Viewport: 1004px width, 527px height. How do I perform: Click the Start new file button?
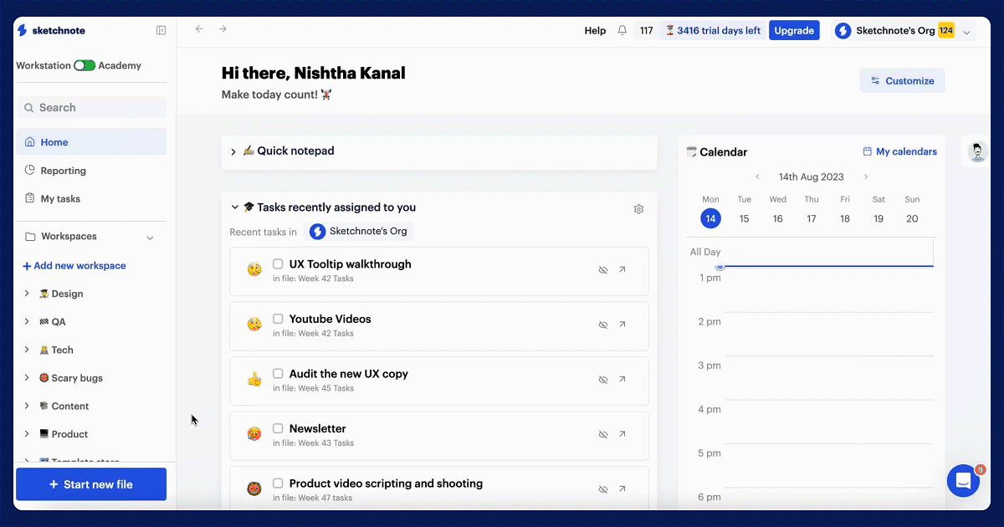point(91,484)
